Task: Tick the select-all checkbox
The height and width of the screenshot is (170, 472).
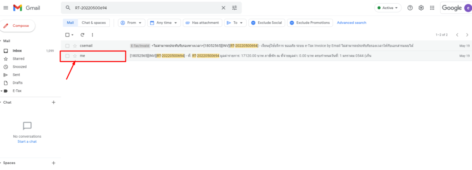Action: [67, 35]
